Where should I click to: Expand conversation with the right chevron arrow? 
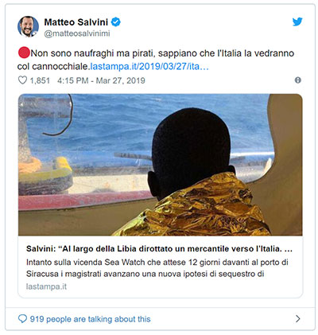pos(298,318)
